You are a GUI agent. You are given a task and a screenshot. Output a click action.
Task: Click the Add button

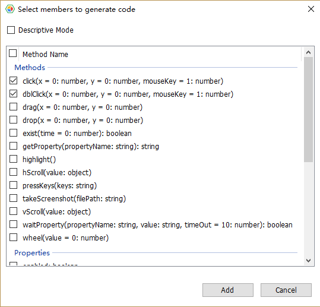(228, 290)
